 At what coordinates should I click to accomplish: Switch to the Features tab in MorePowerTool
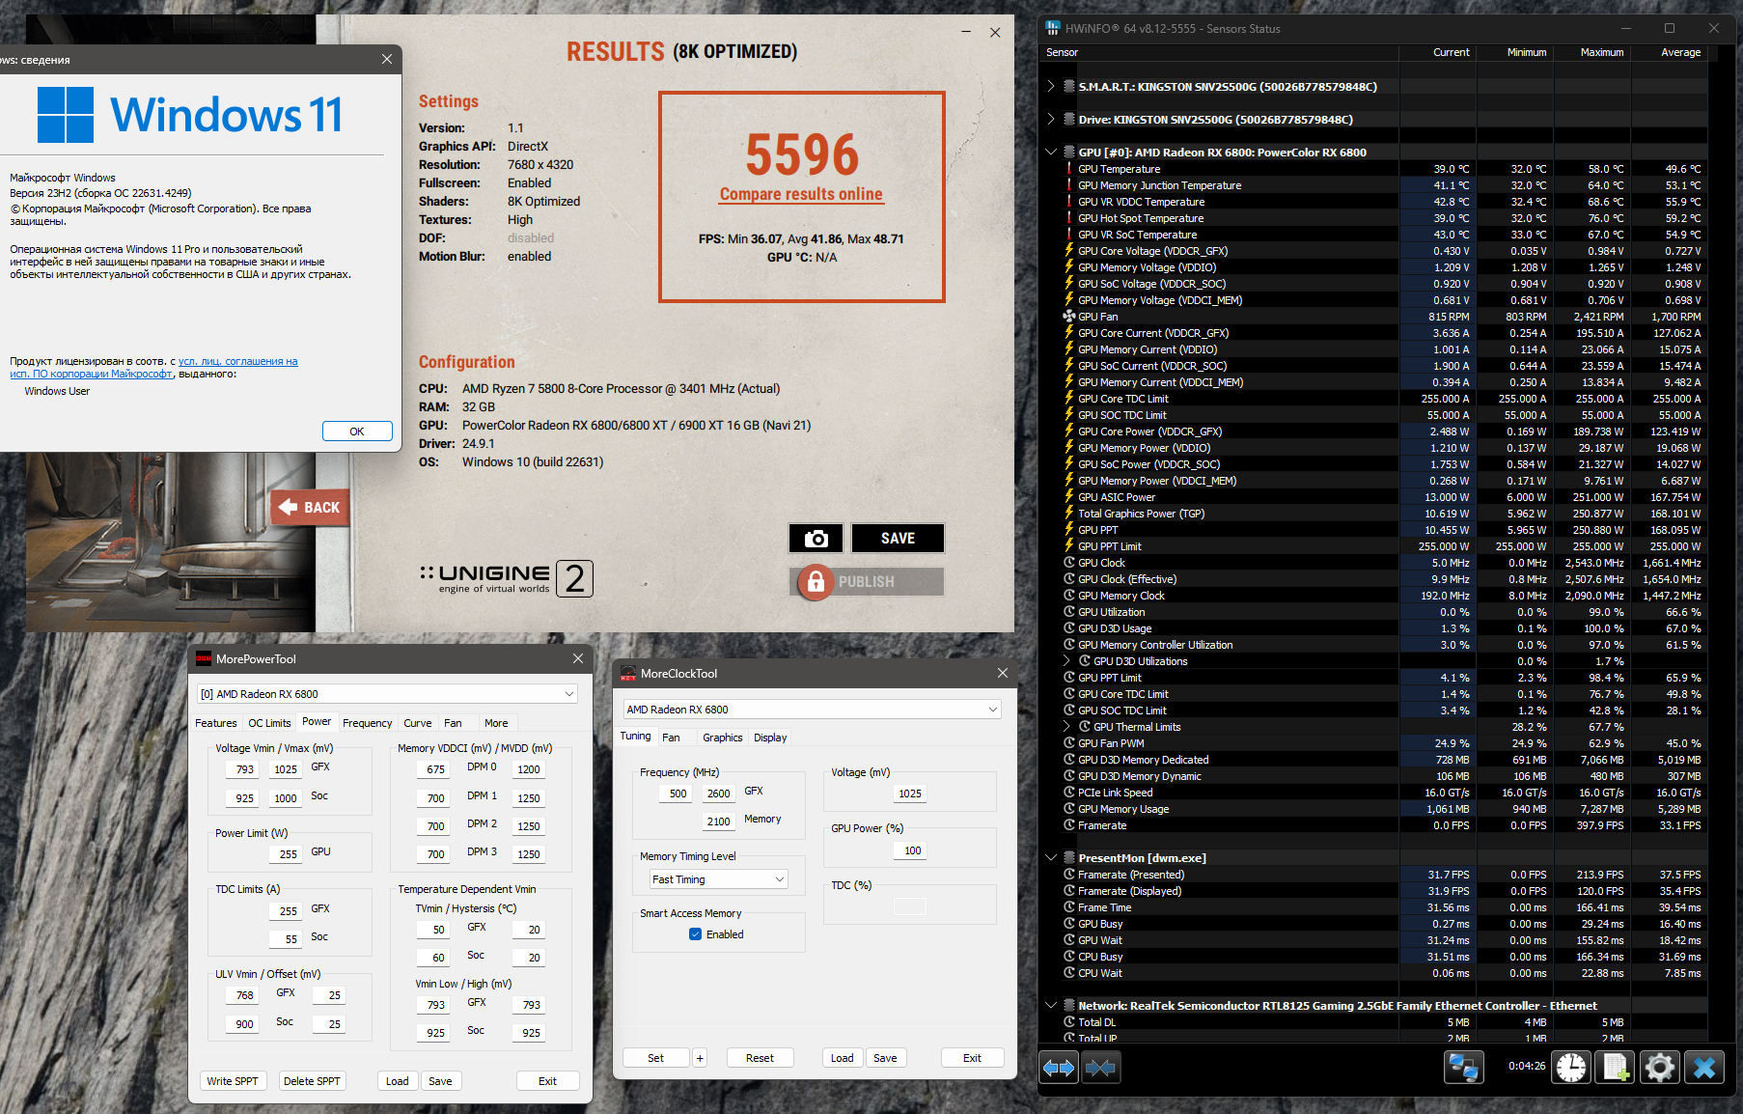pyautogui.click(x=216, y=723)
